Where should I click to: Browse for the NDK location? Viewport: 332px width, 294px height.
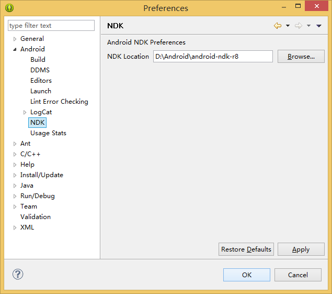click(301, 57)
